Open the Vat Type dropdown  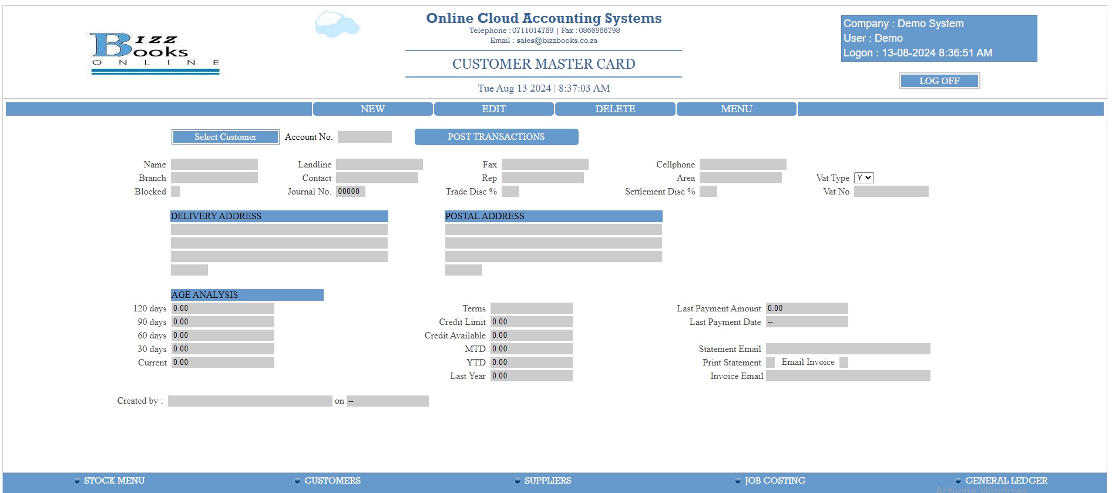pos(864,178)
